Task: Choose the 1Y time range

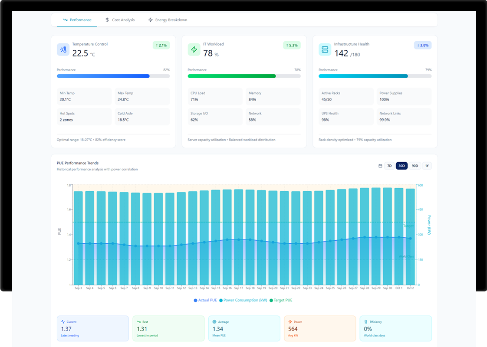Action: (x=427, y=166)
